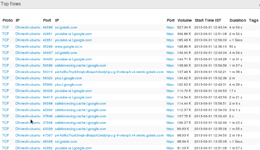Click https port in the 90.83 K row
The image size is (260, 150).
pyautogui.click(x=170, y=129)
